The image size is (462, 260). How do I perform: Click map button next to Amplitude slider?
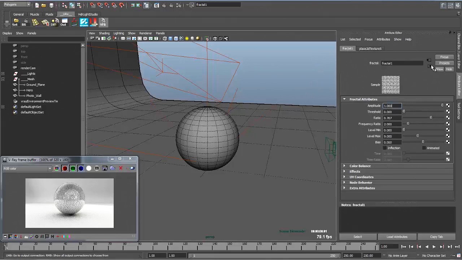tap(448, 106)
